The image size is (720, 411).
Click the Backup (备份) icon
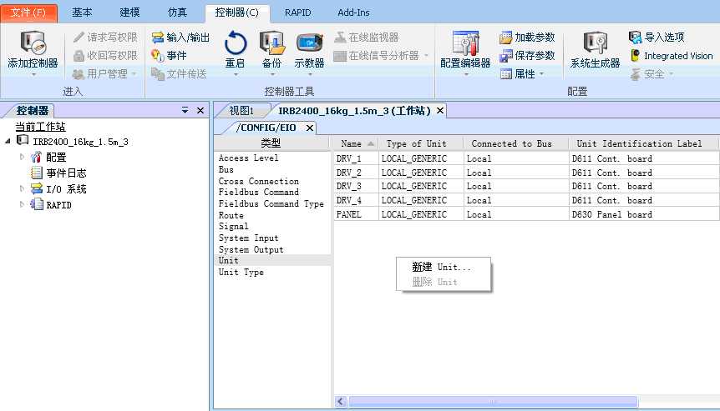pos(271,43)
